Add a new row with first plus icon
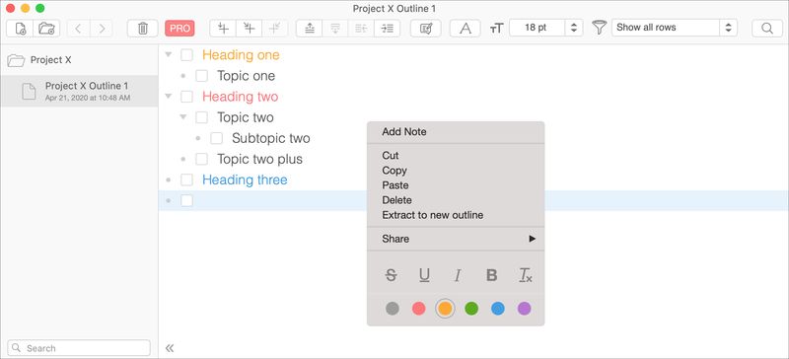Image resolution: width=789 pixels, height=359 pixels. click(x=223, y=29)
